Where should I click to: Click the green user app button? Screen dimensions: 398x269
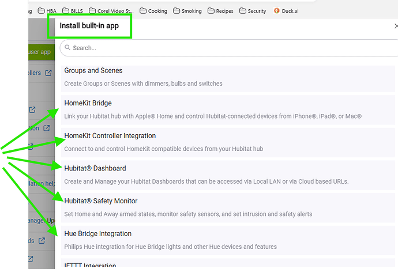pos(39,52)
